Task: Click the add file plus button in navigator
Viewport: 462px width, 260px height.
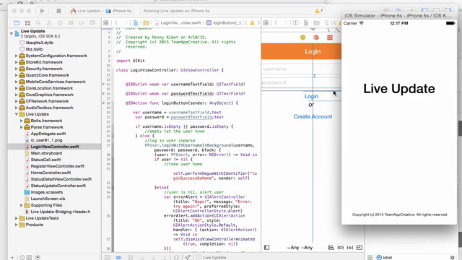Action: (12, 257)
